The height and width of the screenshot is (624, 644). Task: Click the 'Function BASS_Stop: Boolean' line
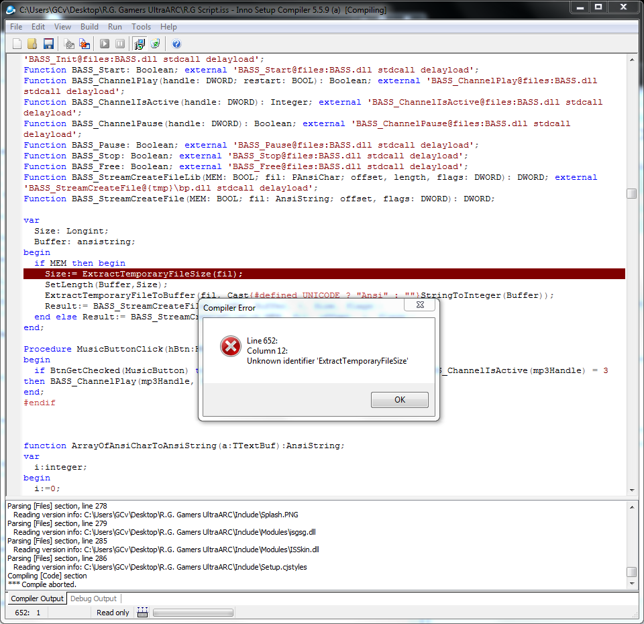click(x=246, y=156)
